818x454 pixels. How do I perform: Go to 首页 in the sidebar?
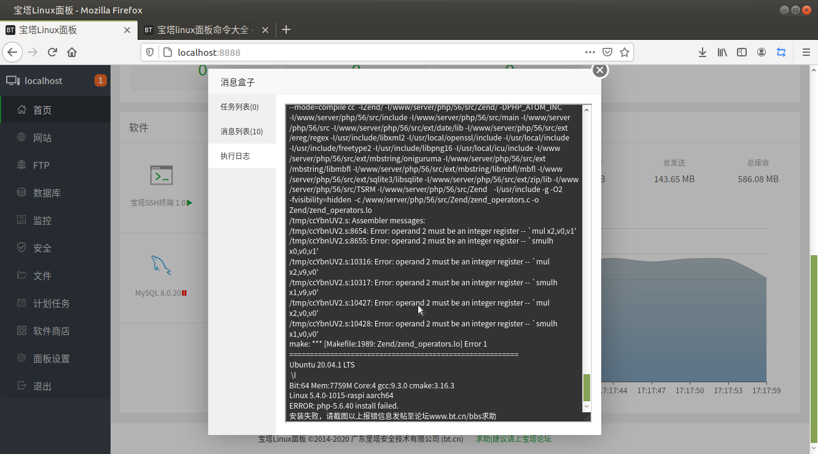click(x=55, y=110)
